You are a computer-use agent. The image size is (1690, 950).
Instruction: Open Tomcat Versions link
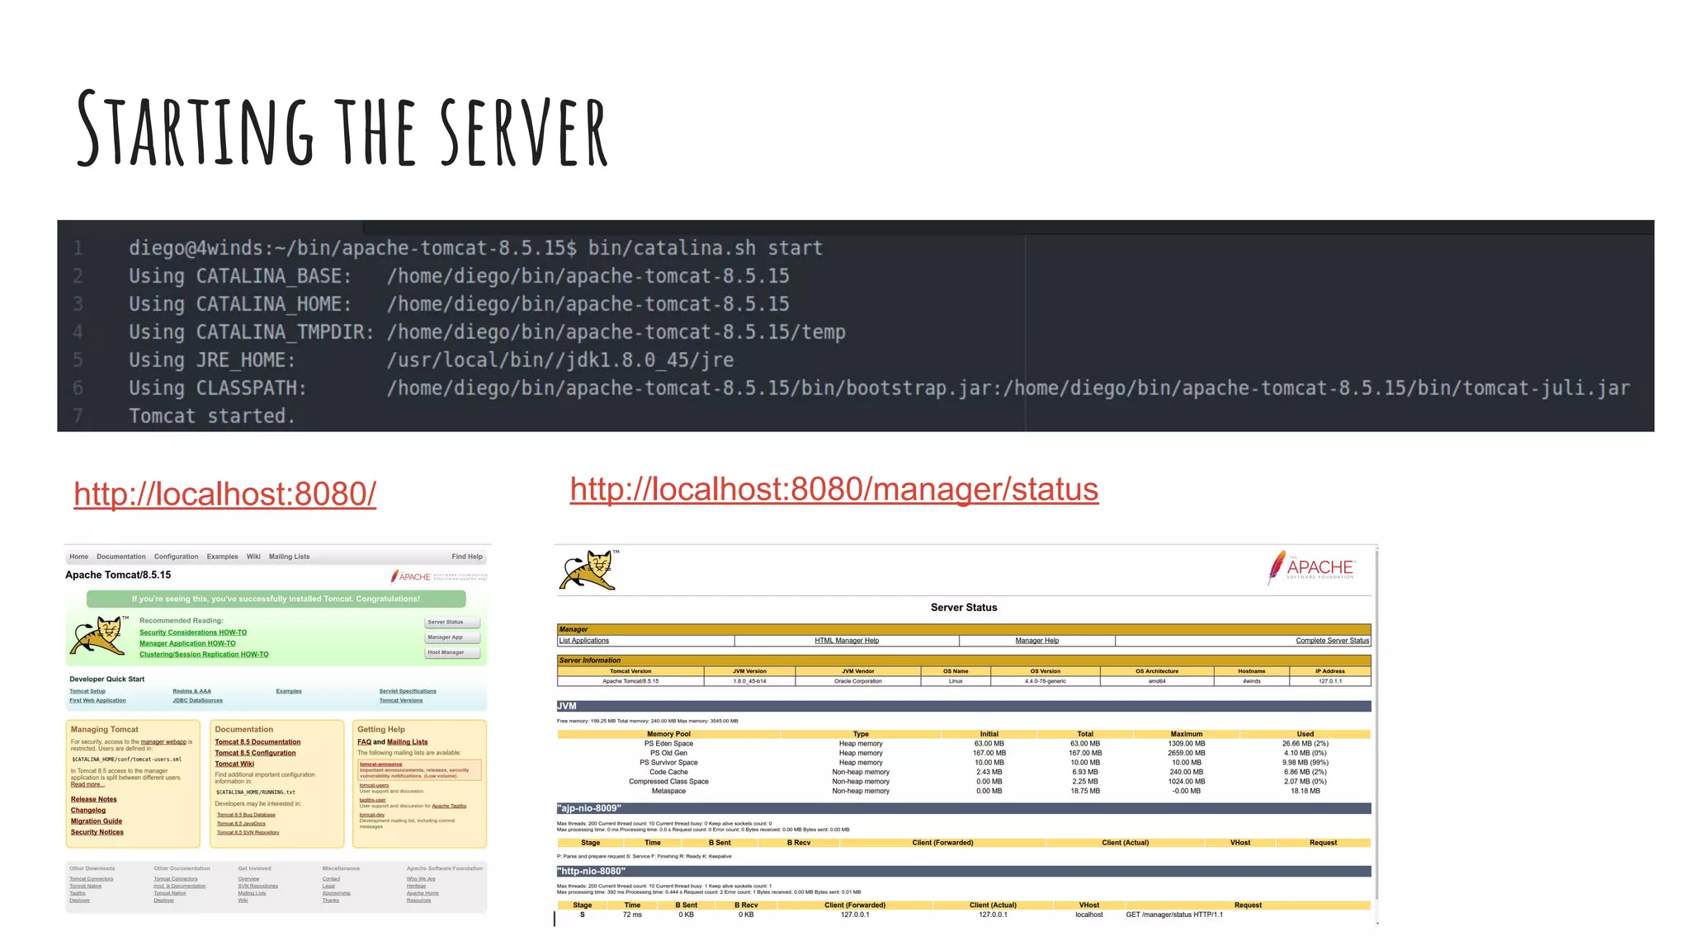[401, 700]
